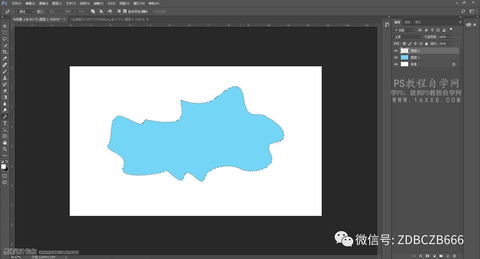
Task: Select the Brush tool
Action: point(5,71)
